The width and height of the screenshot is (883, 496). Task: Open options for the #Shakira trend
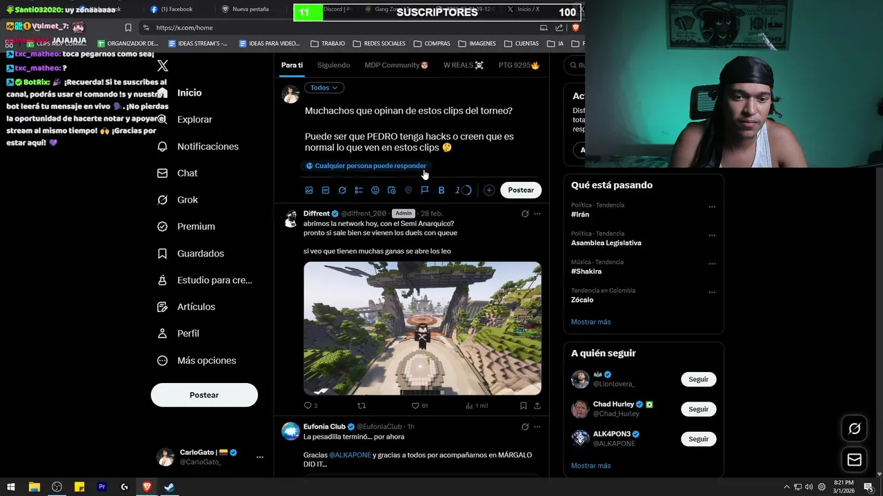pos(712,263)
